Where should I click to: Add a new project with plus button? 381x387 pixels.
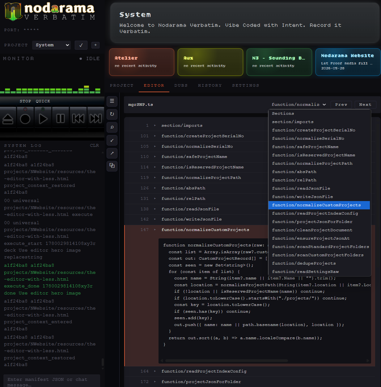point(95,45)
